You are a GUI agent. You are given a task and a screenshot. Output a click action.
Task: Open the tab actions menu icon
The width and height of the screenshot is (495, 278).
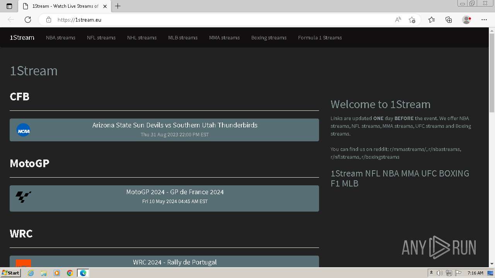(9, 6)
